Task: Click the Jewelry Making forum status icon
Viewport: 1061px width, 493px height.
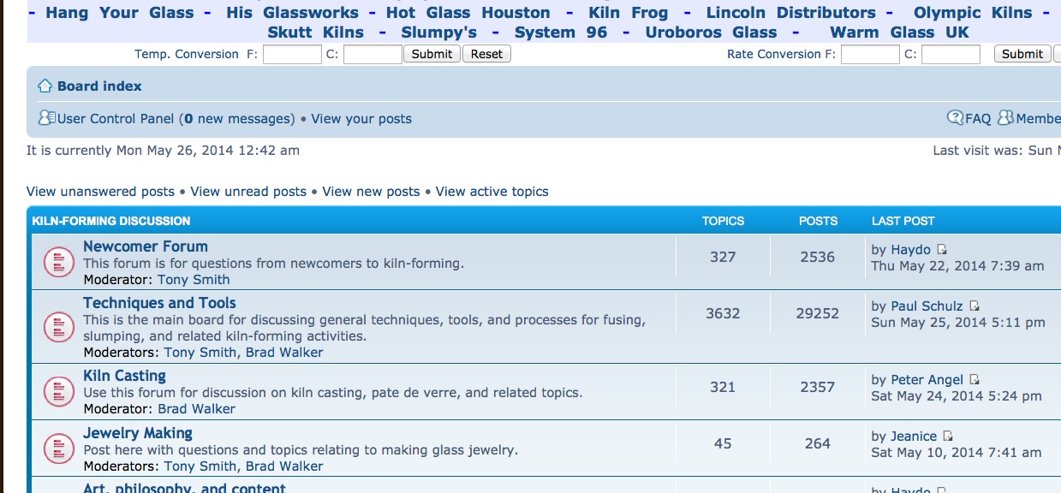Action: coord(58,448)
